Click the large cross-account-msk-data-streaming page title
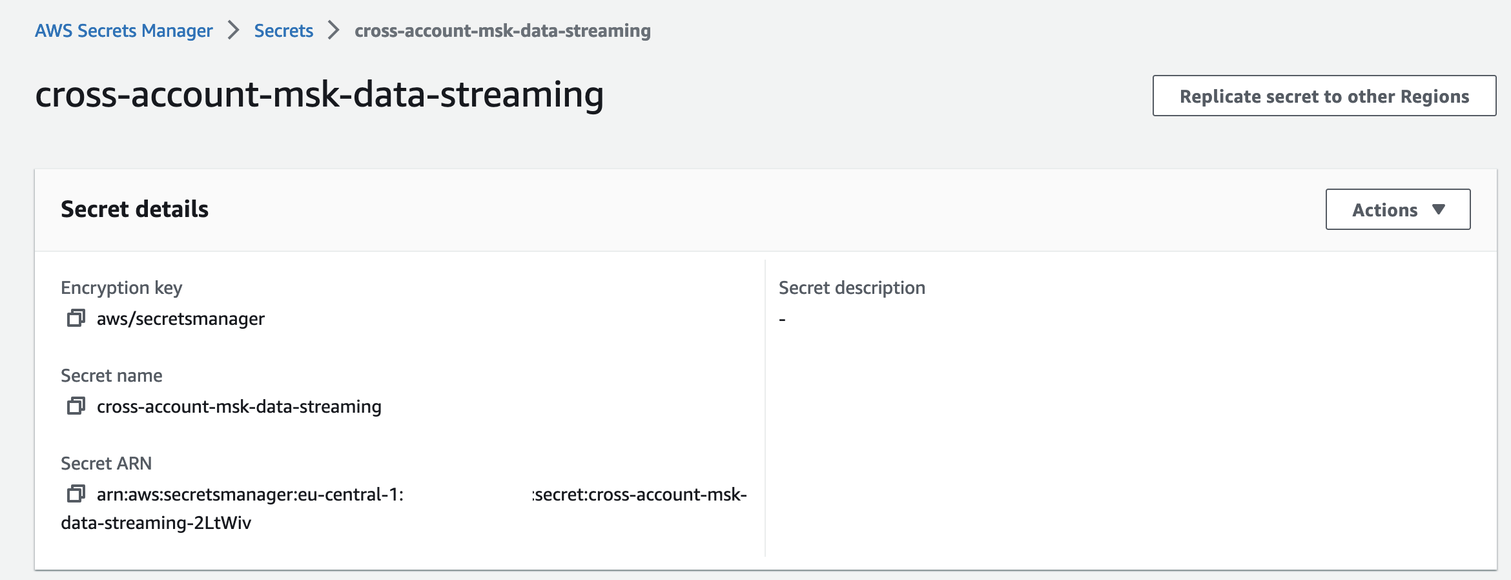The image size is (1511, 580). coord(319,94)
